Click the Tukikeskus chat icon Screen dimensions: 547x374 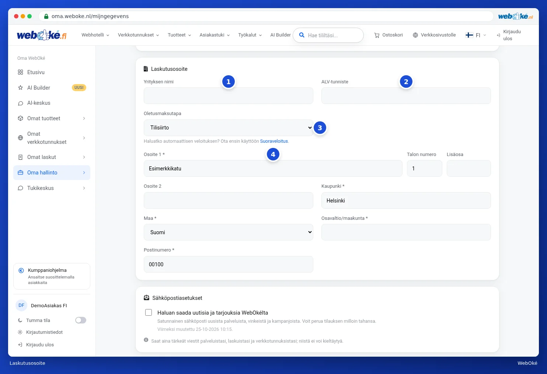coord(21,188)
